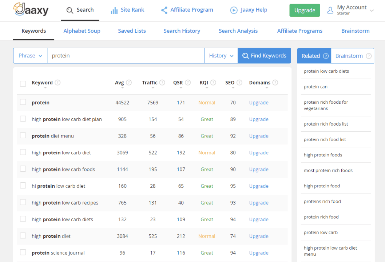
Task: Open help icon next to QSR column
Action: [x=188, y=83]
